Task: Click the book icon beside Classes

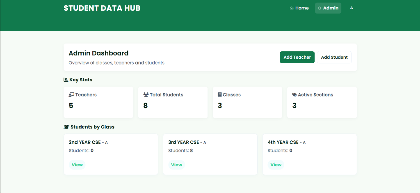Action: (x=220, y=94)
